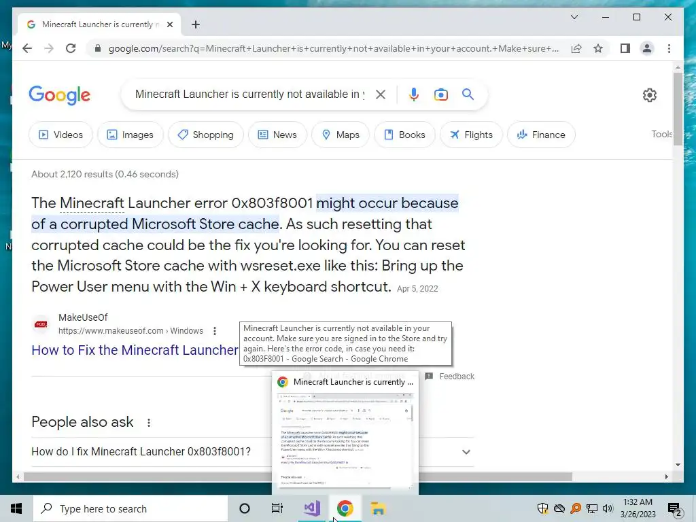Open the tab search dropdown arrow
Viewport: 696px width, 522px height.
574,17
